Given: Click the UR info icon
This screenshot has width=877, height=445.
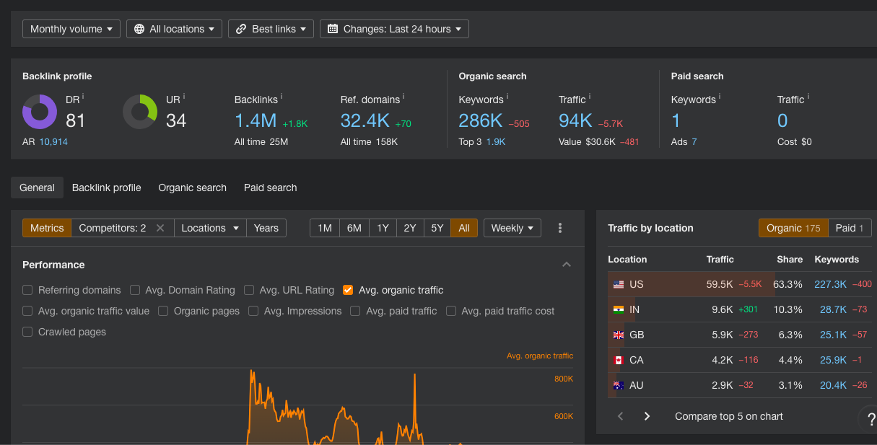Looking at the screenshot, I should tap(184, 96).
